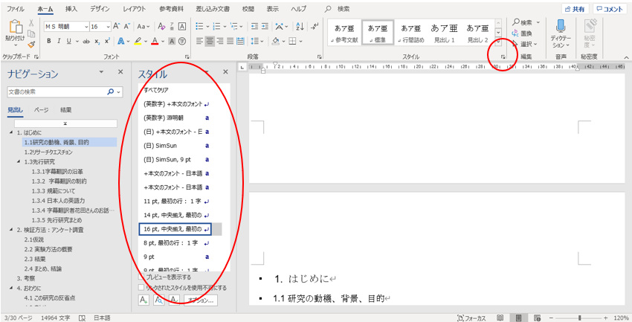Viewport: 632px width, 322px height.
Task: Switch to the 校閲 tab
Action: pyautogui.click(x=248, y=8)
